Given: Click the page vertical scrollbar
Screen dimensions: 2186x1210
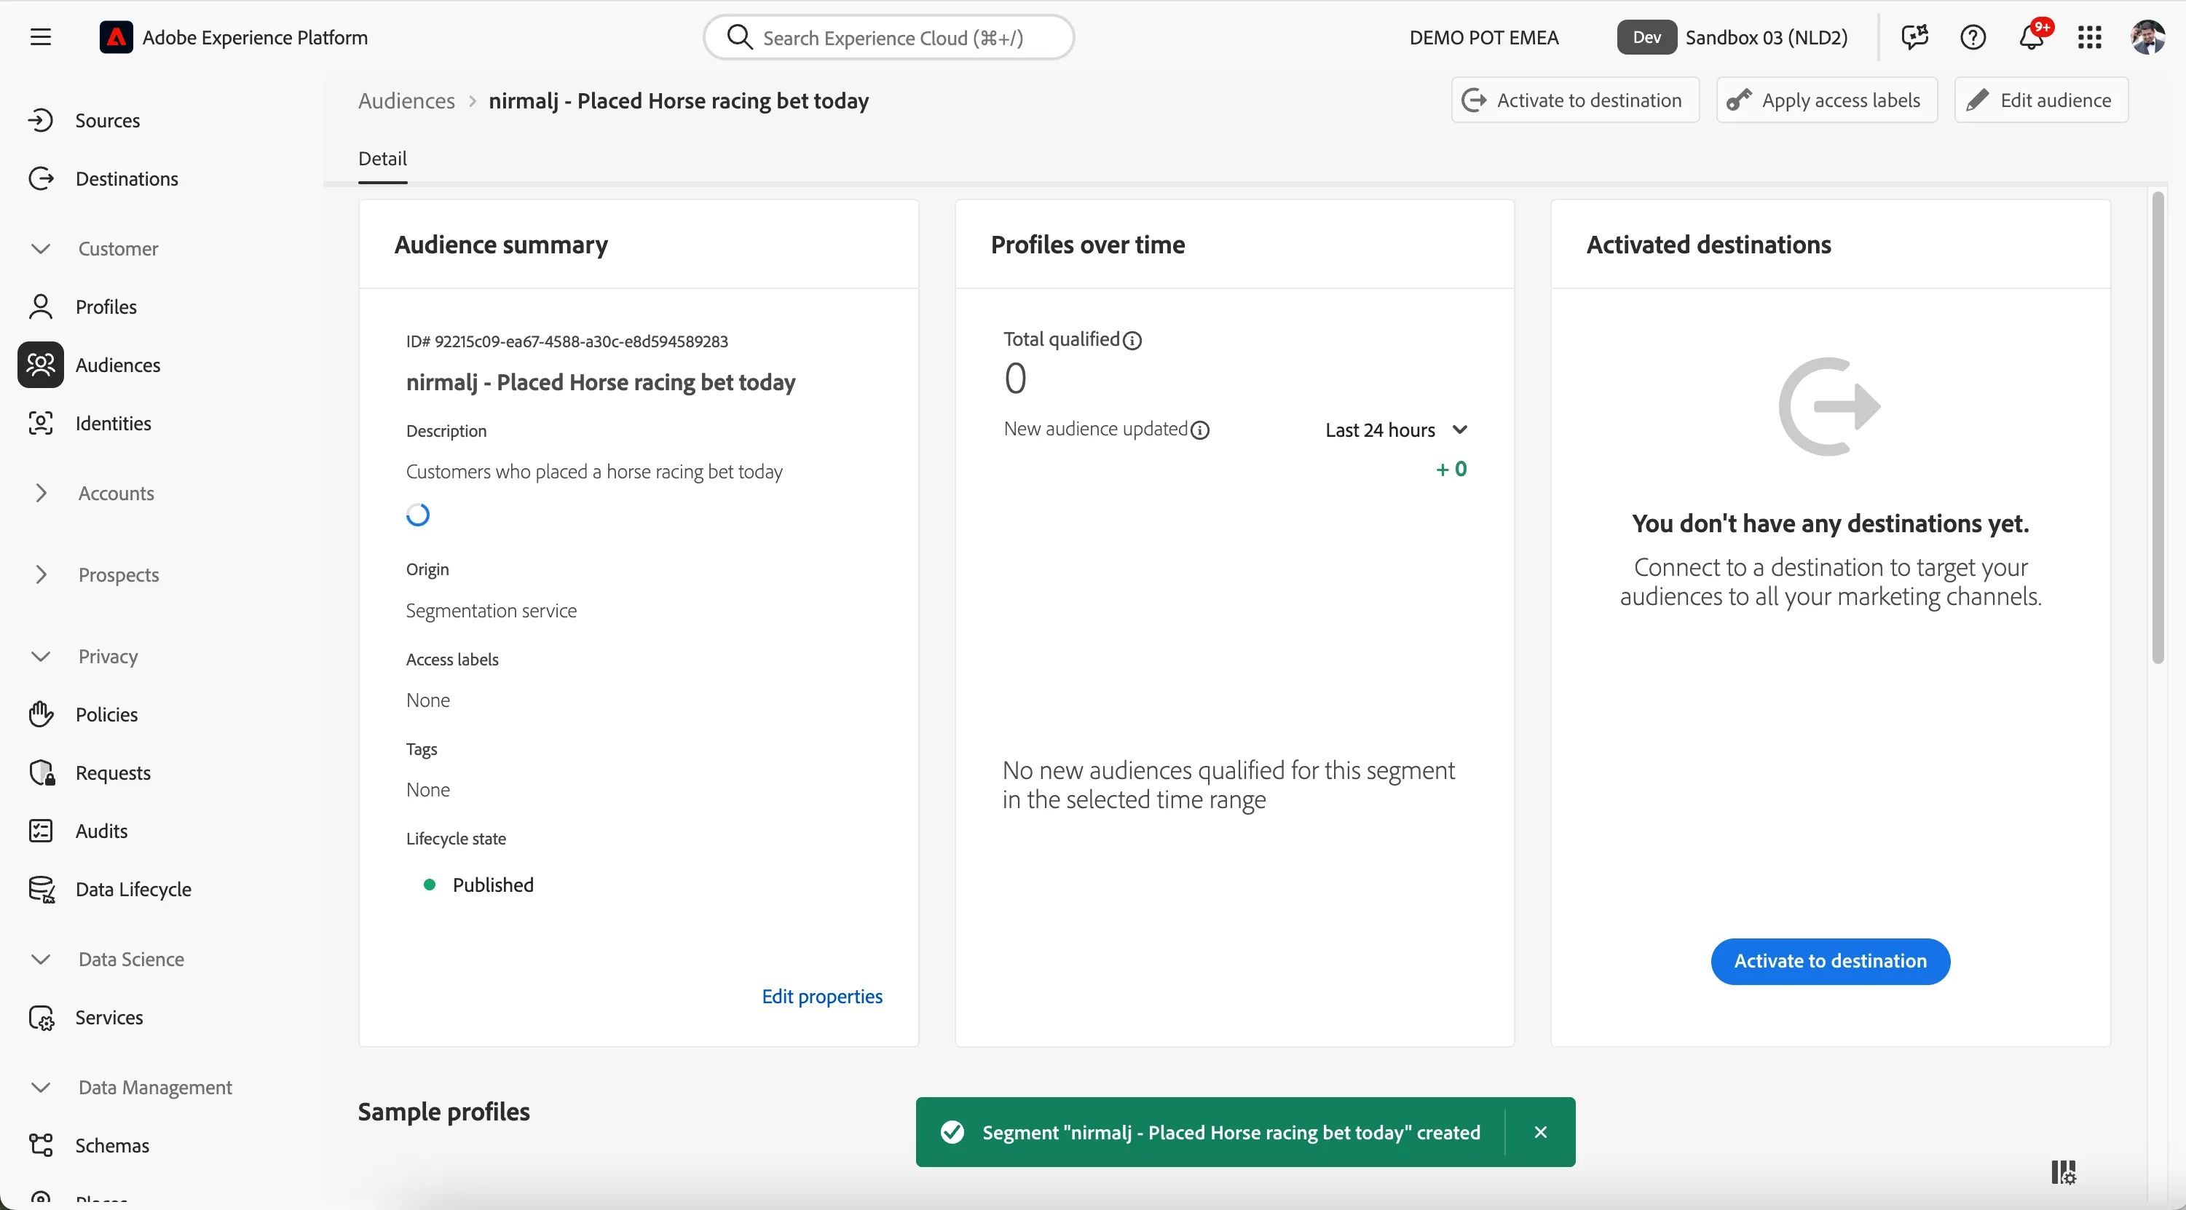Looking at the screenshot, I should click(2158, 427).
